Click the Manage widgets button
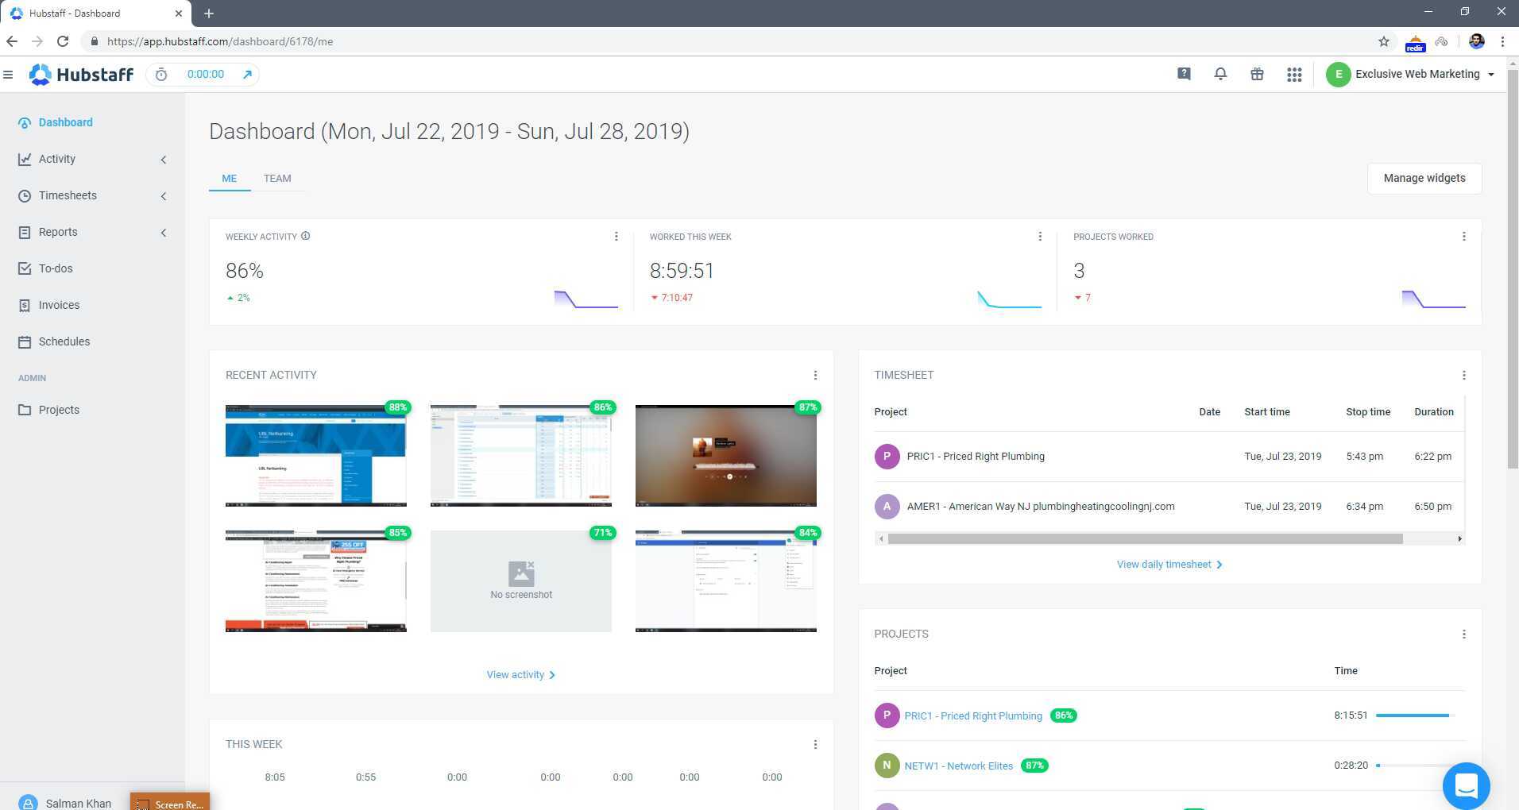1519x810 pixels. [1424, 178]
